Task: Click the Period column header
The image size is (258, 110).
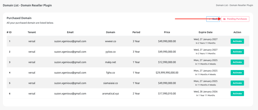Action: point(136,32)
